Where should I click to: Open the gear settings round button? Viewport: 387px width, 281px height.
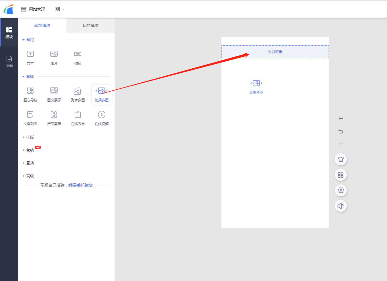(341, 190)
